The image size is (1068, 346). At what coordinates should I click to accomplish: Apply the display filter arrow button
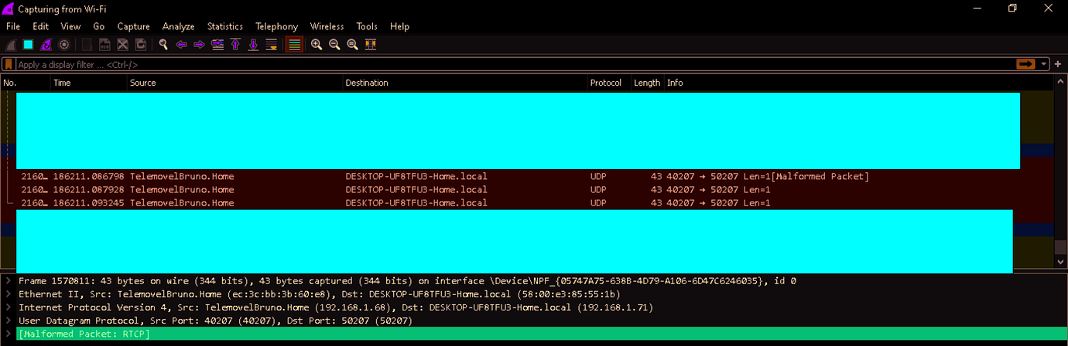(x=1026, y=64)
